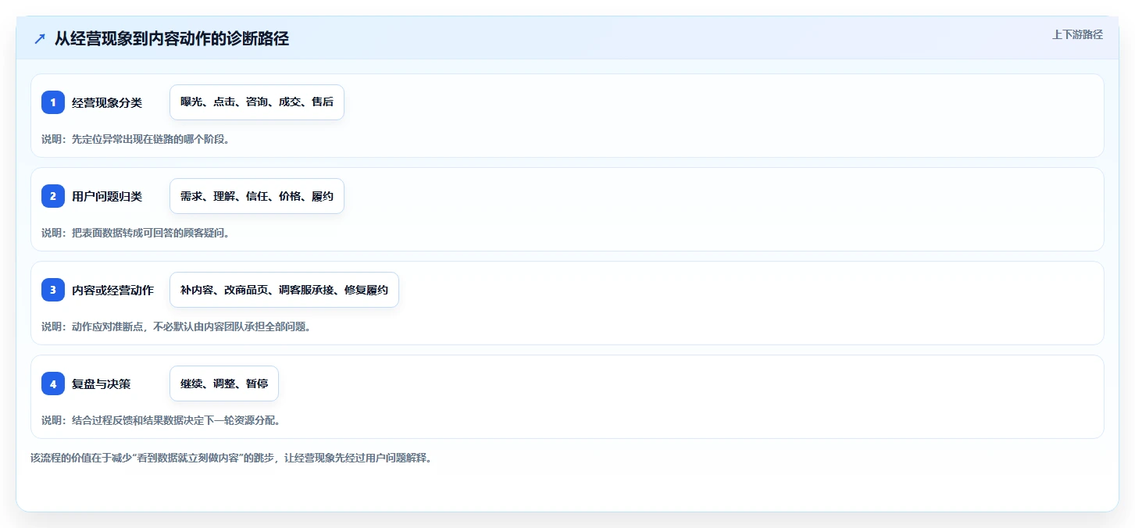The width and height of the screenshot is (1135, 528).
Task: Click the note about 动作应对准断点
Action: point(176,326)
